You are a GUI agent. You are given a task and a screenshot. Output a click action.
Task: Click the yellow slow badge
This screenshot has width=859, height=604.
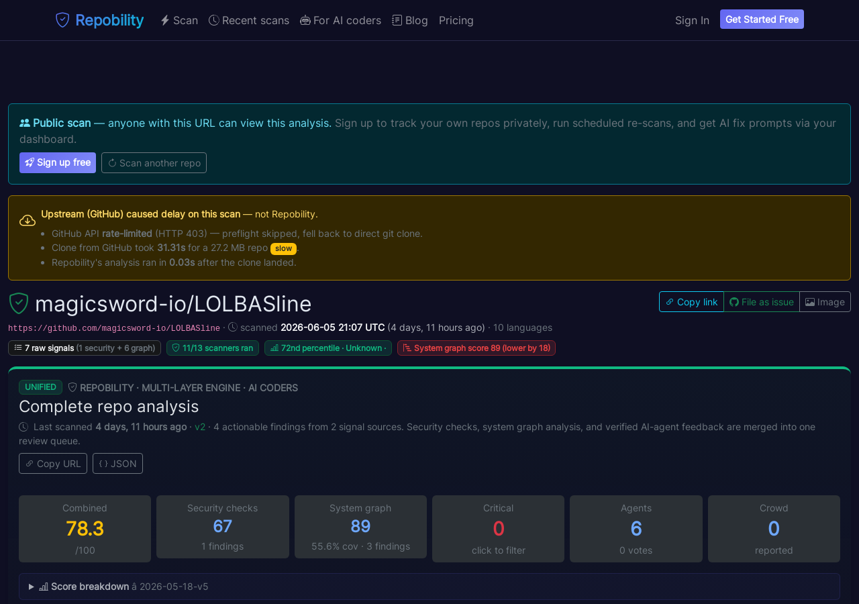point(283,248)
